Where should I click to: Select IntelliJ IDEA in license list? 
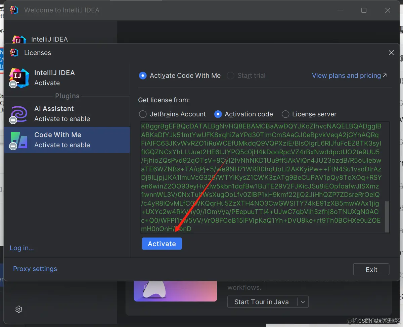coord(67,78)
